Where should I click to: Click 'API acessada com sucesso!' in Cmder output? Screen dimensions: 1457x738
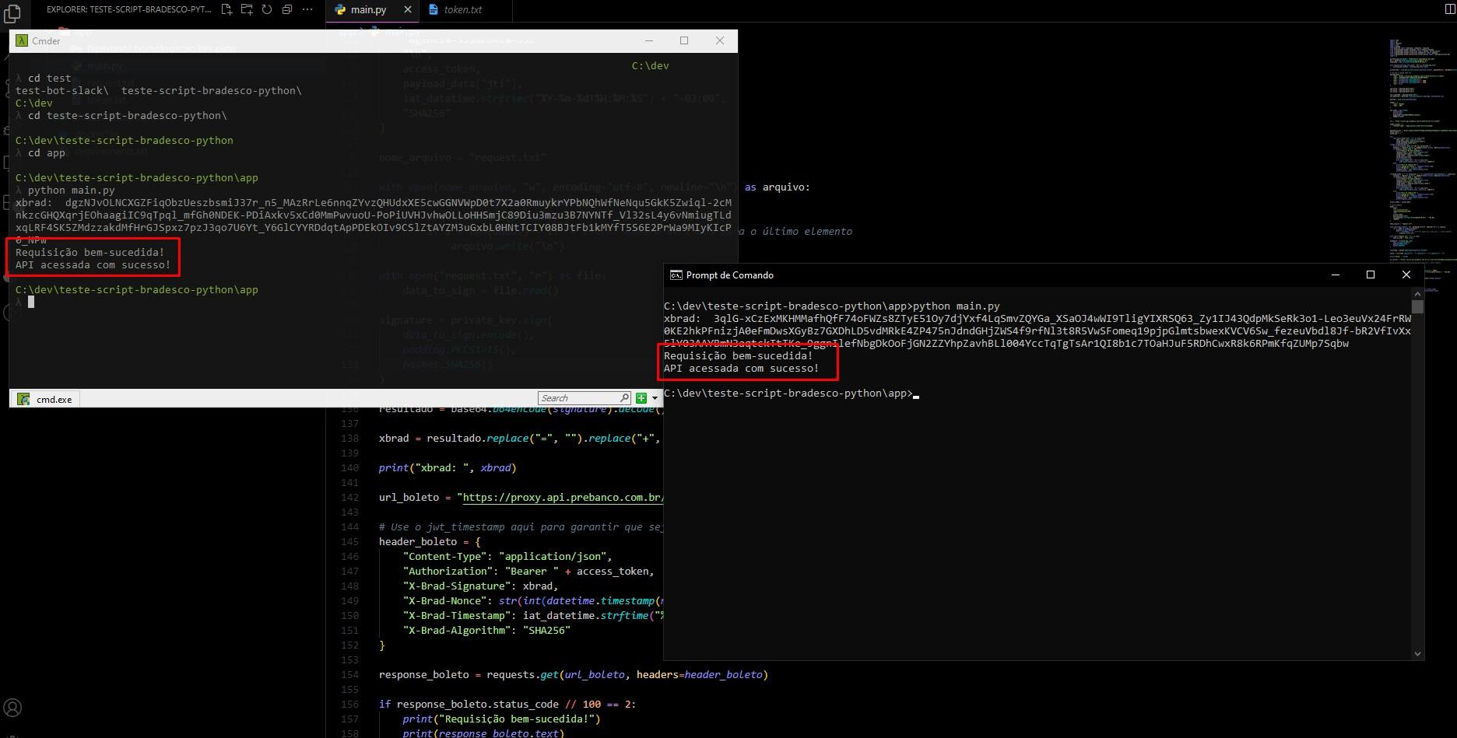93,264
